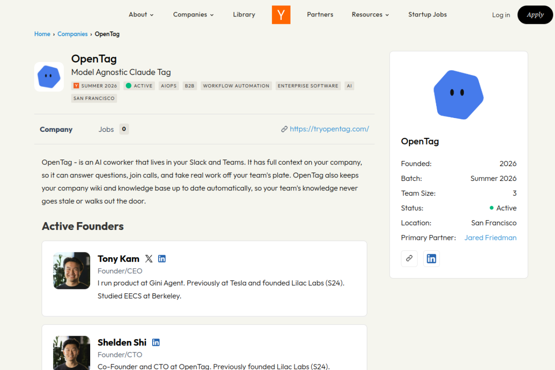
Task: Click the OpenTag breadcrumb text
Action: 107,34
